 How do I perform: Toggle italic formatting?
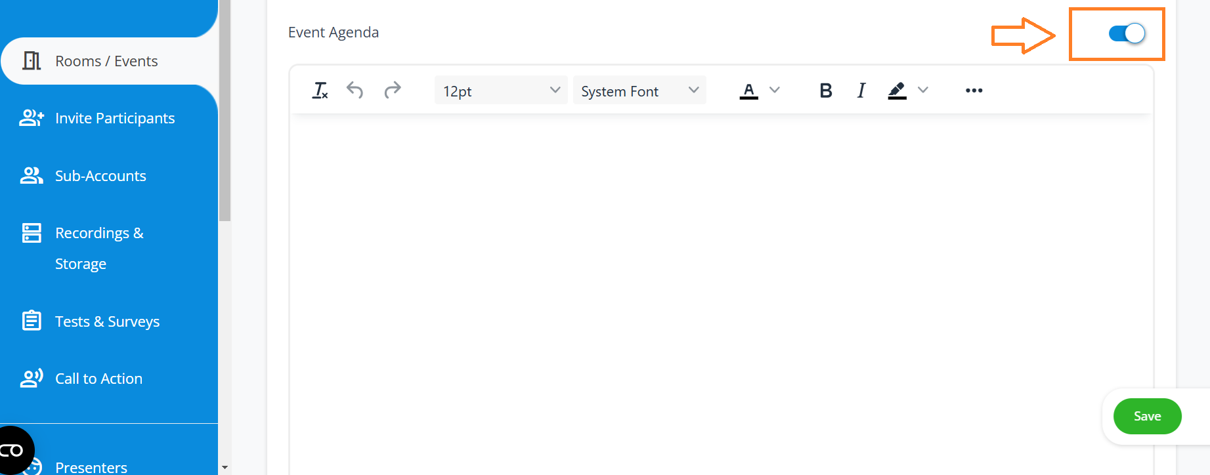click(861, 91)
